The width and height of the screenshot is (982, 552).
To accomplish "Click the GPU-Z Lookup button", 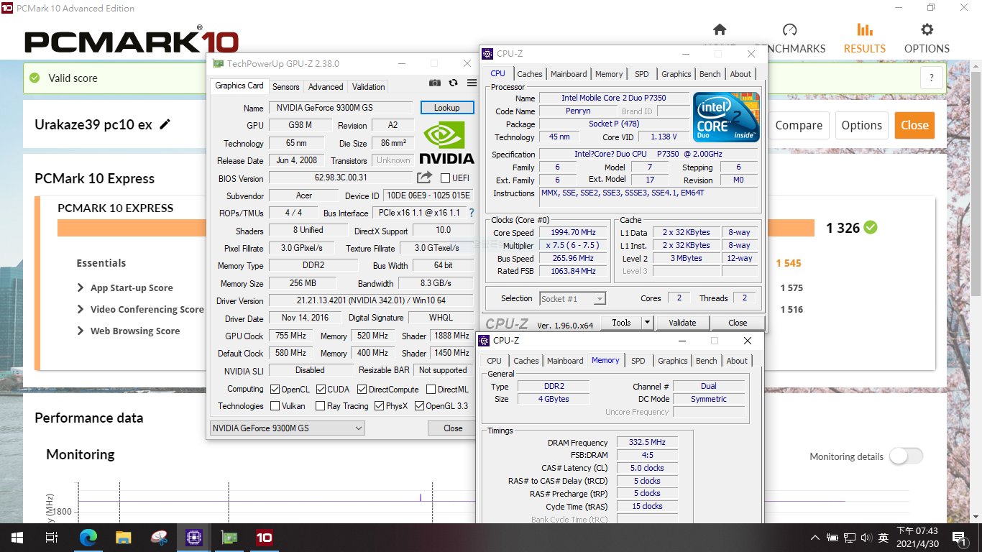I will 446,108.
